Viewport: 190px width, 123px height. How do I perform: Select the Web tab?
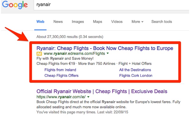point(40,22)
